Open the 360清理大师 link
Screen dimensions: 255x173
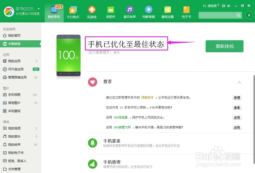pos(121,127)
